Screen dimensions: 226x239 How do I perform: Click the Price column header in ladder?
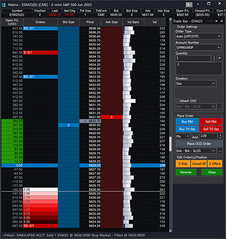[90, 22]
